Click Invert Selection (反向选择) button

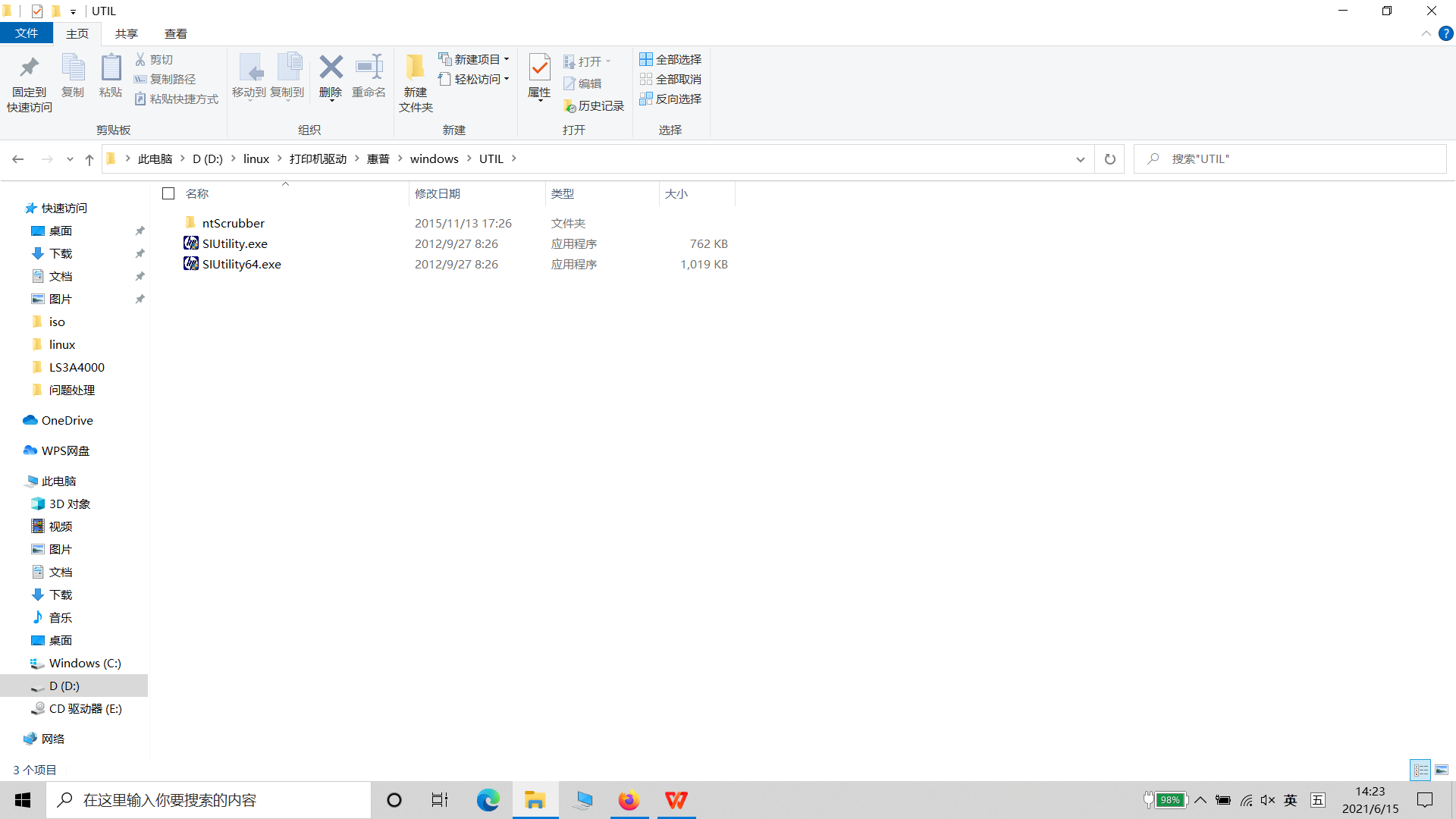pos(670,99)
